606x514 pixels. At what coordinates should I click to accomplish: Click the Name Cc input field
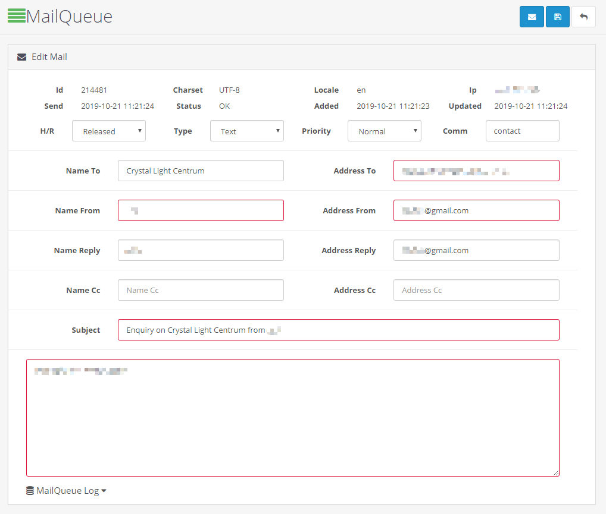pos(201,290)
